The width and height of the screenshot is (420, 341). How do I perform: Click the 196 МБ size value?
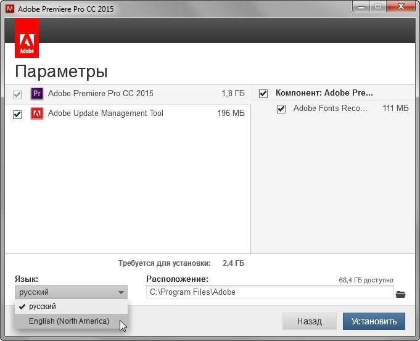click(231, 113)
